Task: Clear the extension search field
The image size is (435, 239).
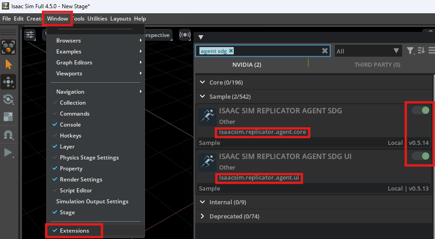Action: click(325, 51)
